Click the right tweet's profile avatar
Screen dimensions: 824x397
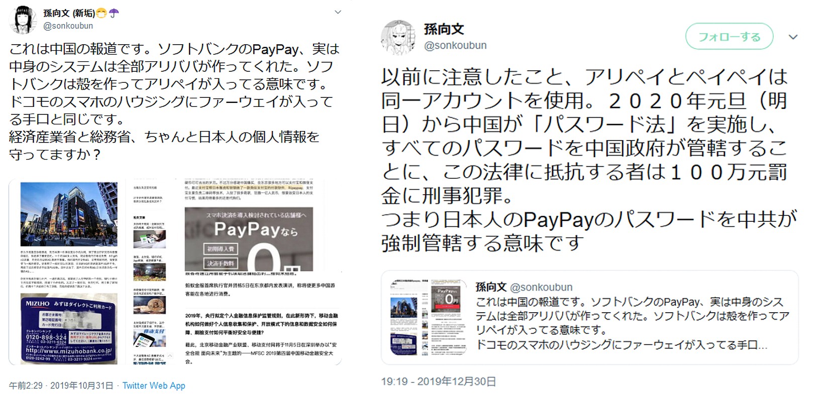pos(398,37)
